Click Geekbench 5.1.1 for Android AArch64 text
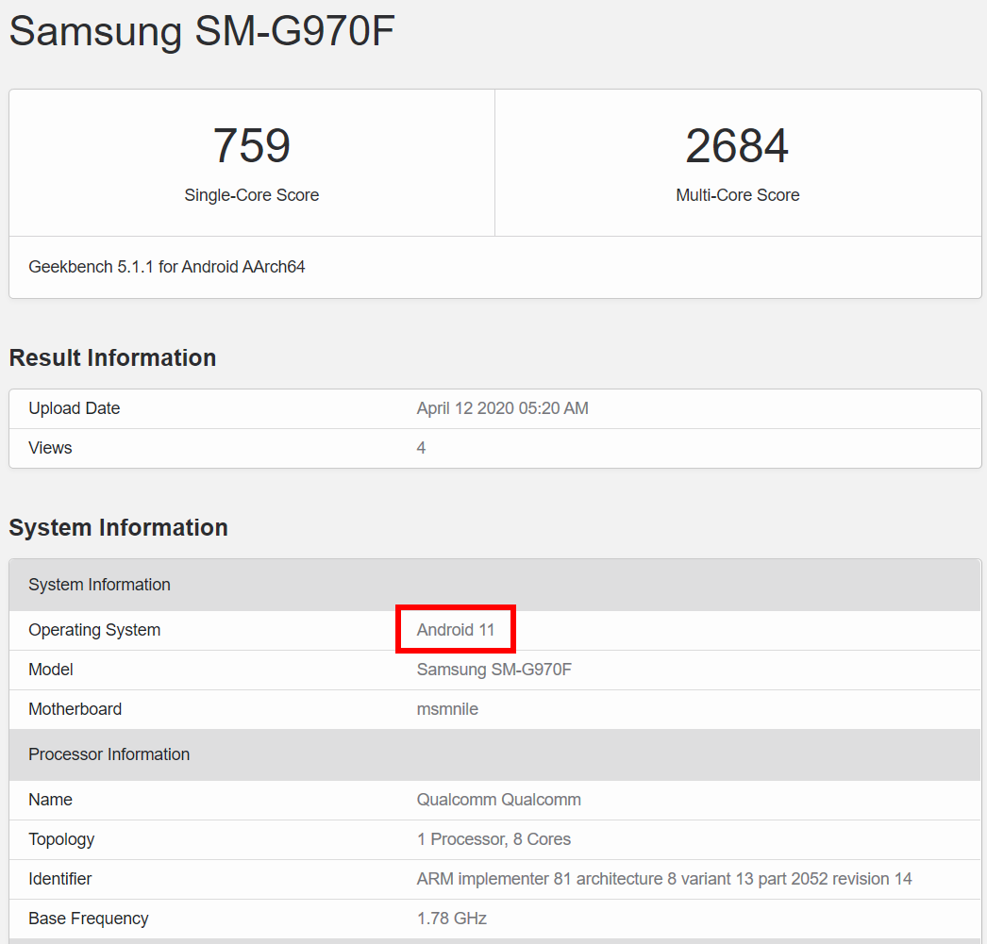Viewport: 987px width, 944px height. pyautogui.click(x=167, y=267)
